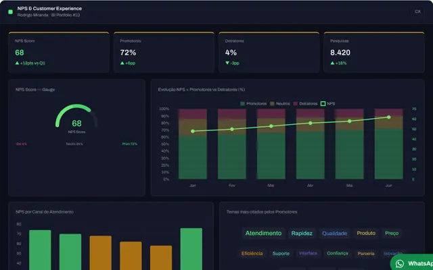Click the Rodrigo Miranda · BI Portfolio subtitle
Viewport: 433px width, 270px height.
pyautogui.click(x=49, y=15)
